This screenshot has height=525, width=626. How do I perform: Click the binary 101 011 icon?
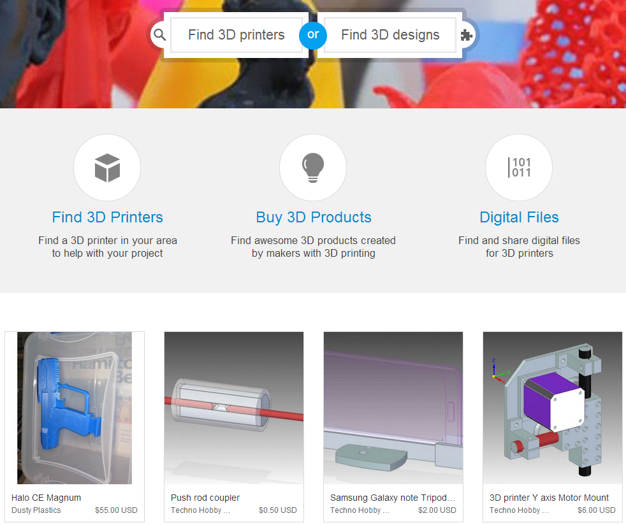point(519,168)
